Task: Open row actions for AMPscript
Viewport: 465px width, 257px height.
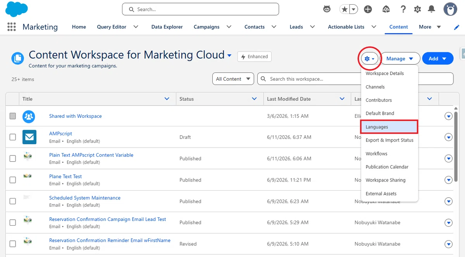Action: (449, 137)
